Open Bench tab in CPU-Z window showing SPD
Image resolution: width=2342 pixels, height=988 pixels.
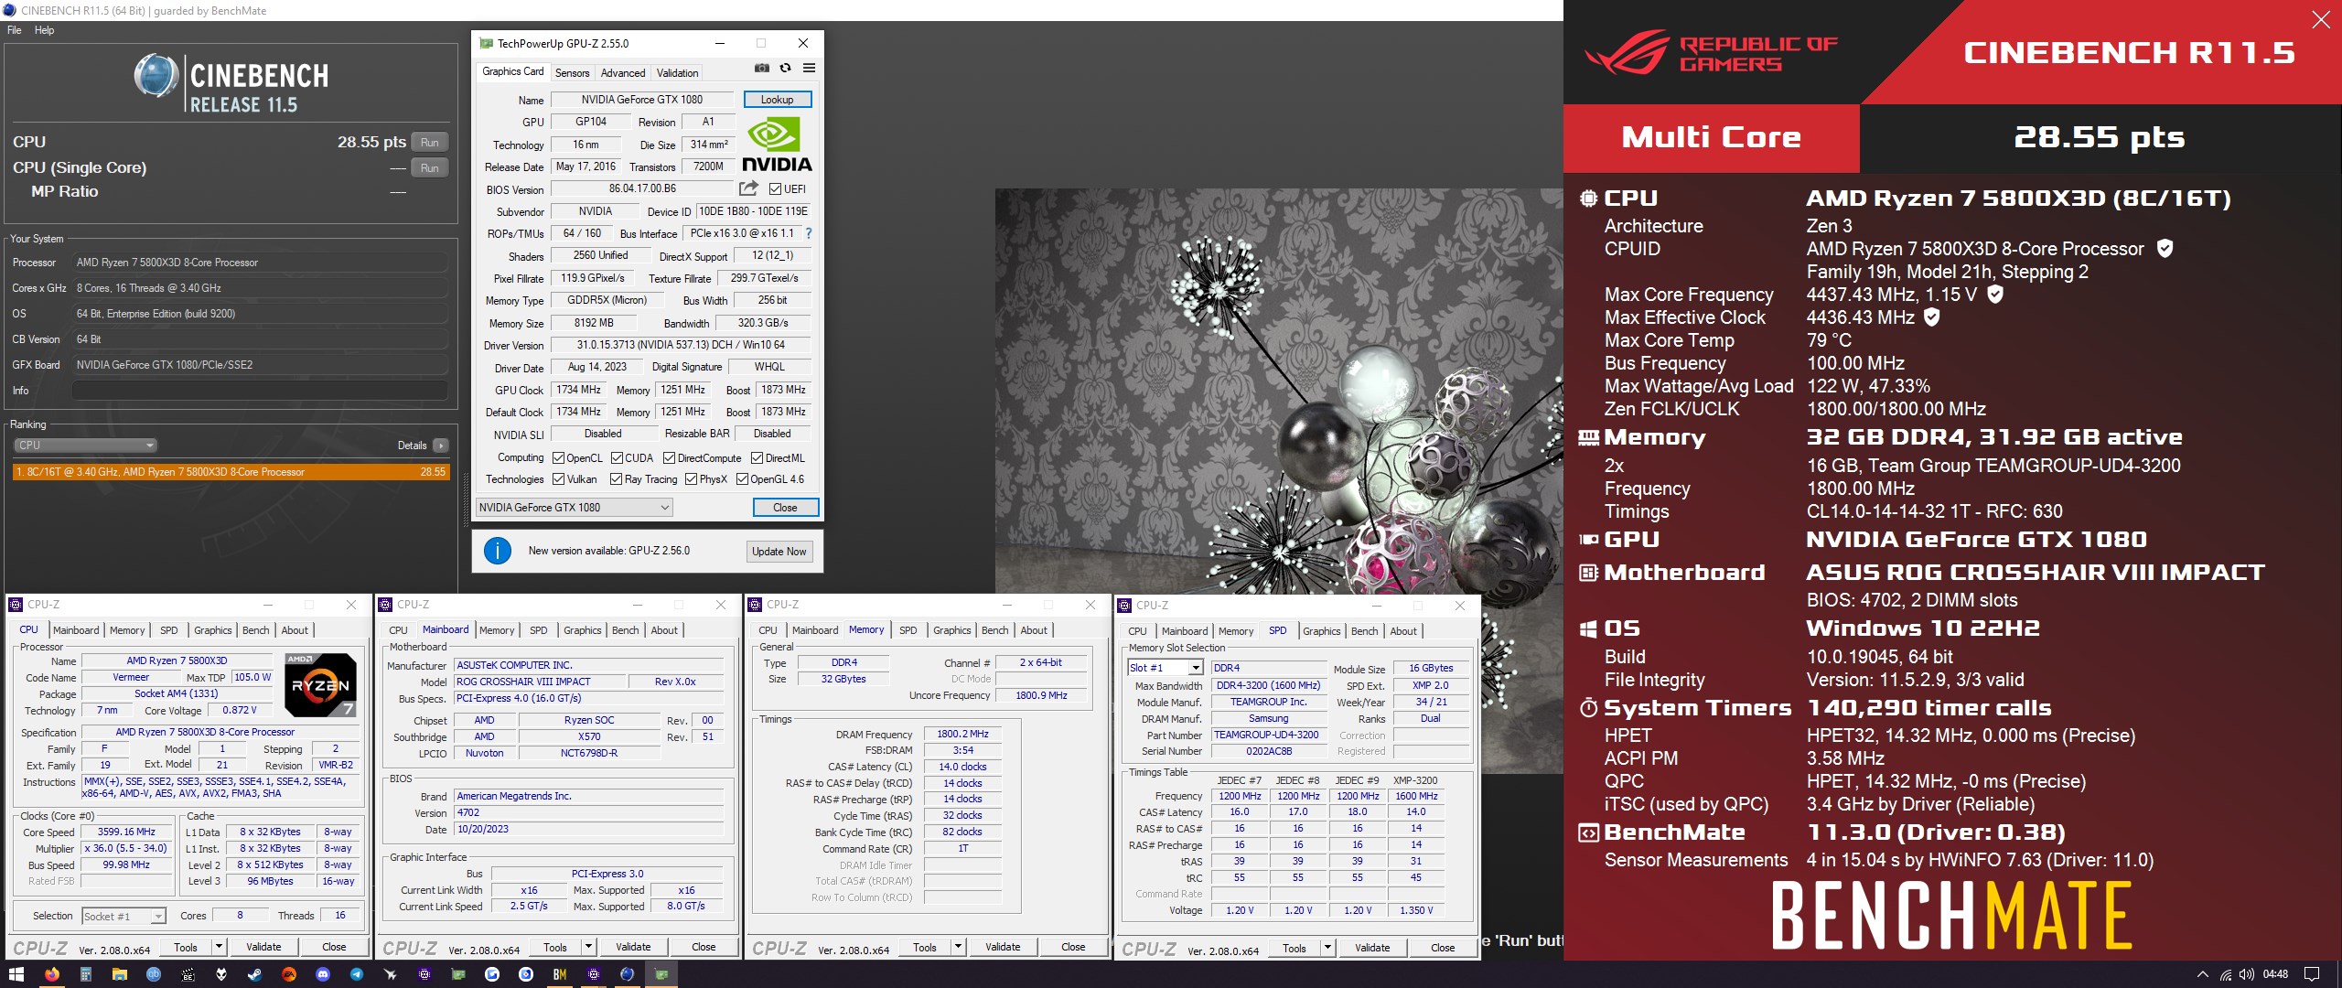[x=1364, y=631]
